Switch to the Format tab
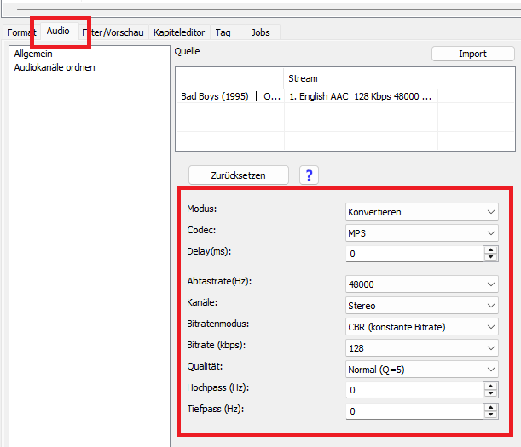This screenshot has width=521, height=447. point(20,32)
